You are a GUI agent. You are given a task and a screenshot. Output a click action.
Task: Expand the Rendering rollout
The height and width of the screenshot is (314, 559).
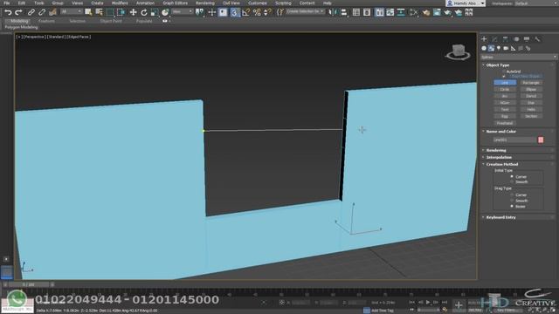(496, 150)
